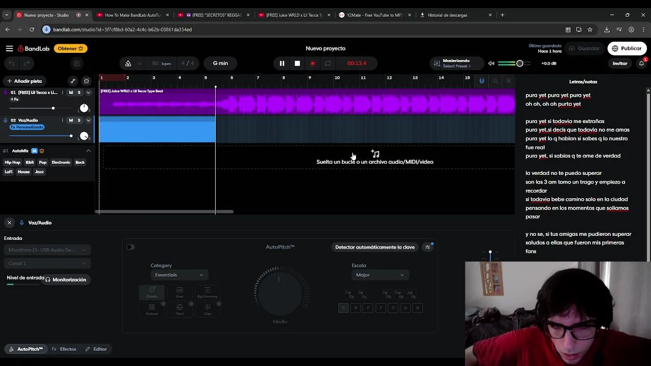Screen dimensions: 651x366
Task: Undo the last action
Action: (x=12, y=64)
